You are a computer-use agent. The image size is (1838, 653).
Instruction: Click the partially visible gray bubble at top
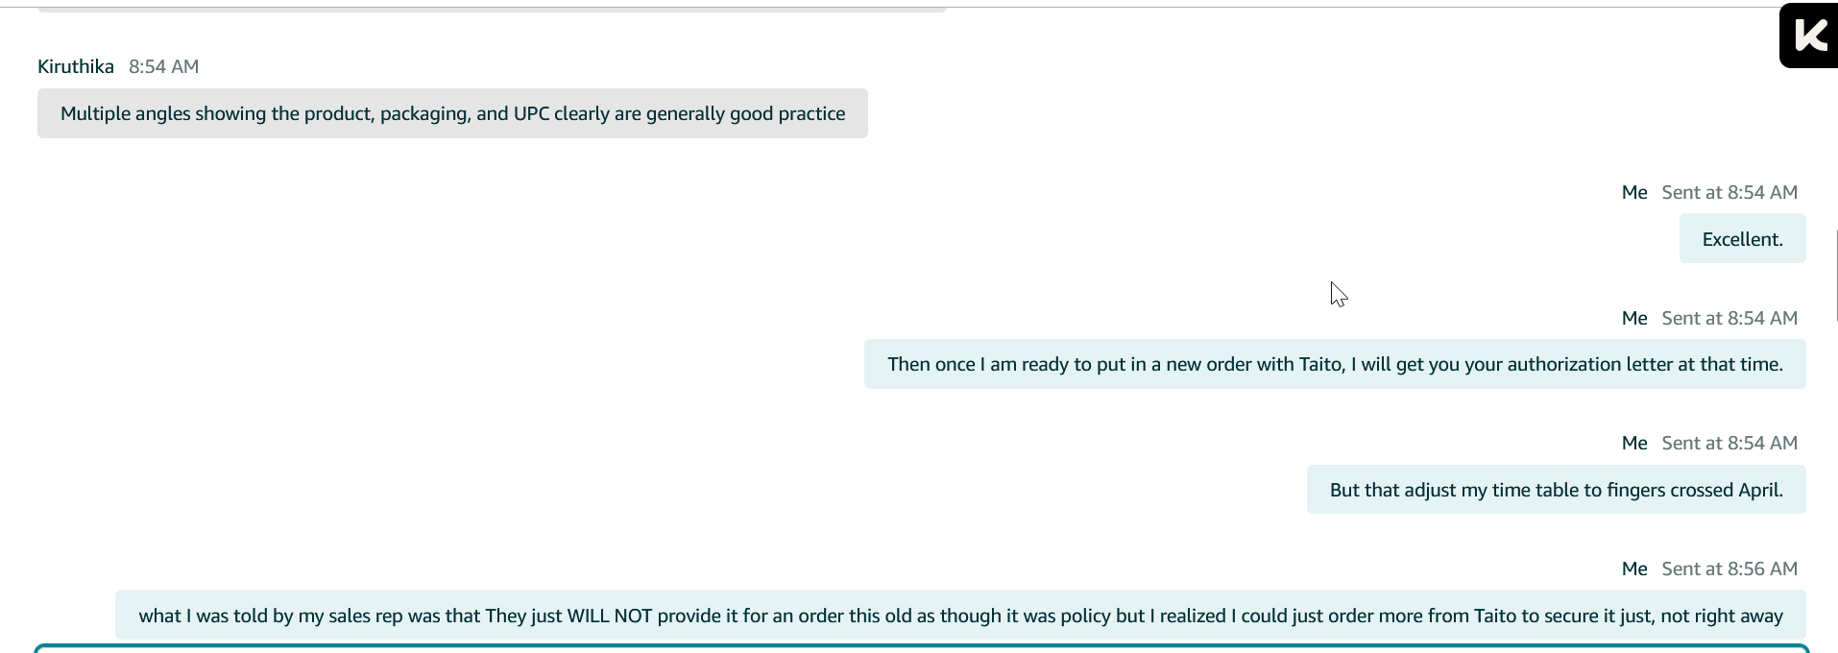(492, 8)
